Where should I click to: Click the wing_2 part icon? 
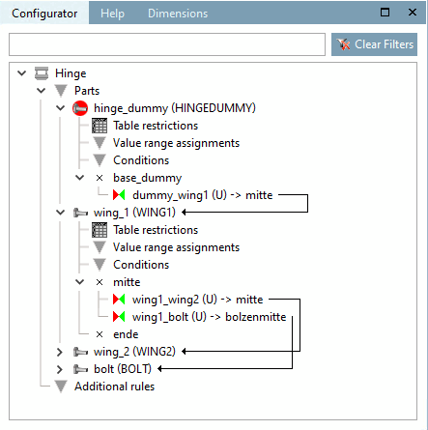80,352
